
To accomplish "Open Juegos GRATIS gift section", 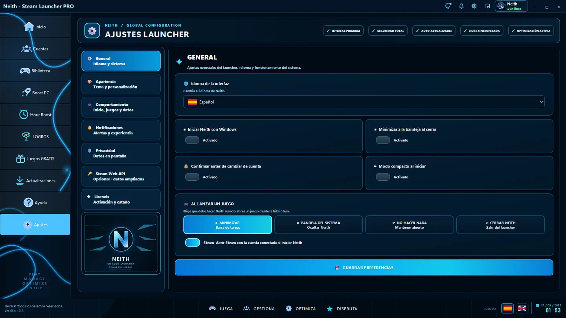I will tap(35, 159).
